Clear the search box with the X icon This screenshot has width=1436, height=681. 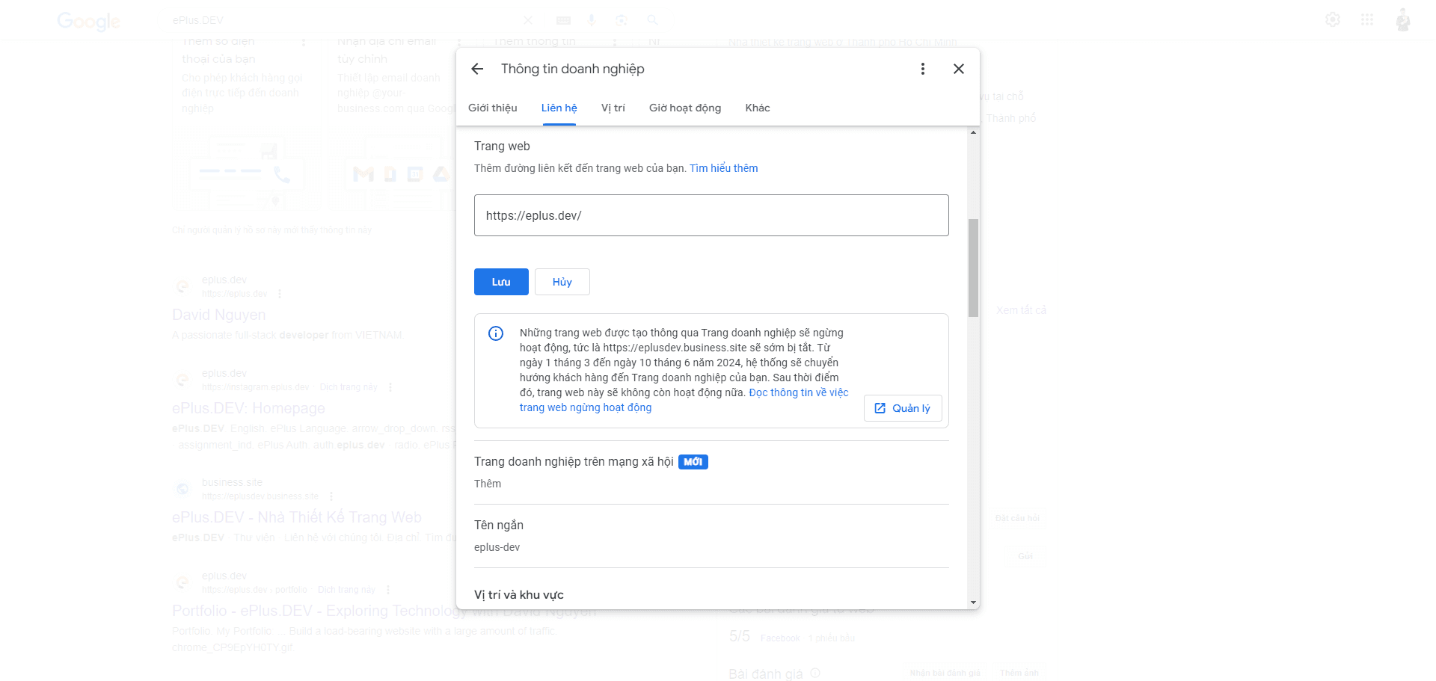coord(528,20)
